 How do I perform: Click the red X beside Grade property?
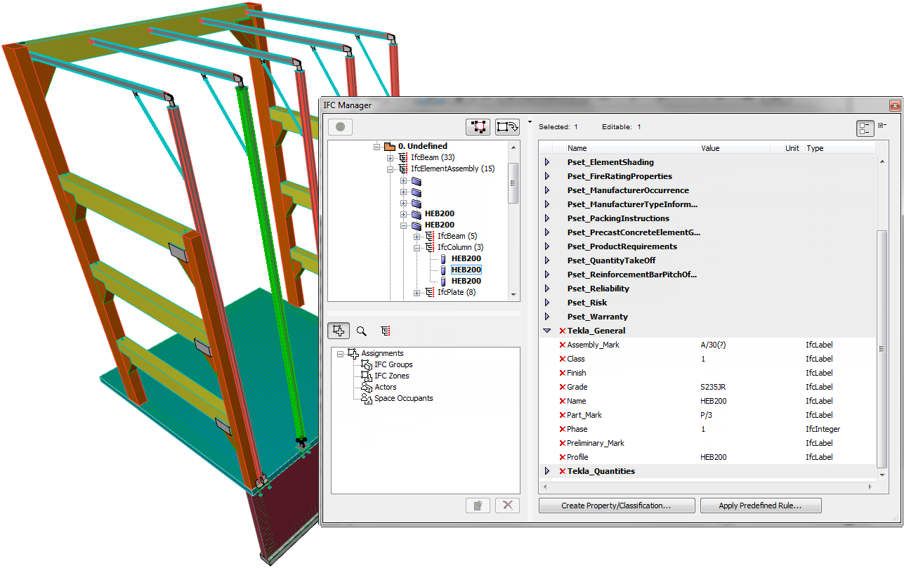pyautogui.click(x=562, y=387)
